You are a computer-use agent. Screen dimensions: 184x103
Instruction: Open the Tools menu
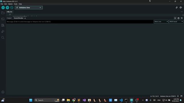click(x=16, y=4)
